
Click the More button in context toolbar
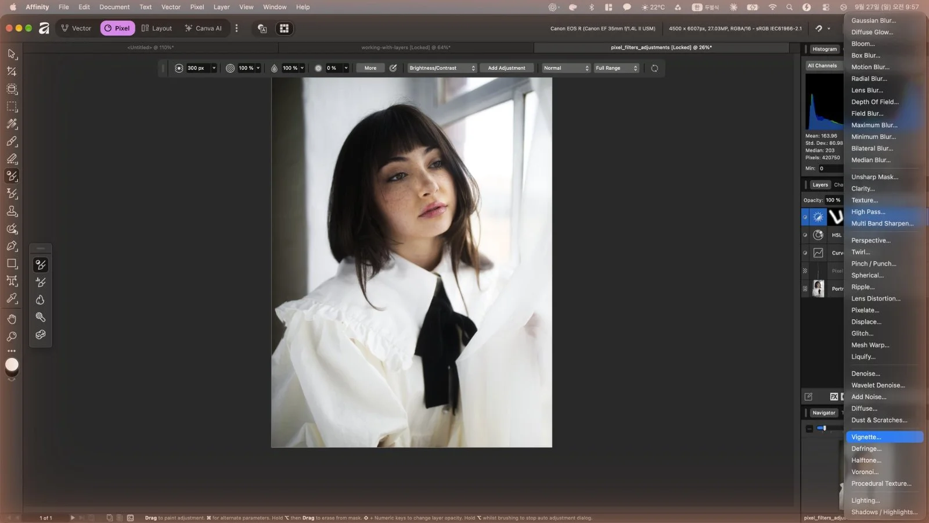click(x=370, y=68)
